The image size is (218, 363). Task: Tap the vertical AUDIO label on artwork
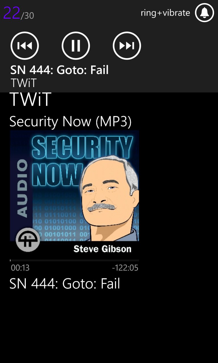pyautogui.click(x=22, y=188)
